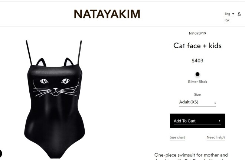Click the $403 price text
The width and height of the screenshot is (245, 160).
coord(197,60)
